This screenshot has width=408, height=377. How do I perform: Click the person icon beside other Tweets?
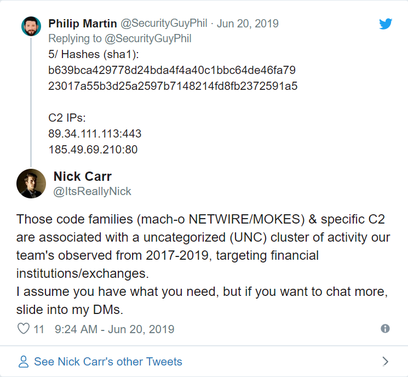coord(24,362)
